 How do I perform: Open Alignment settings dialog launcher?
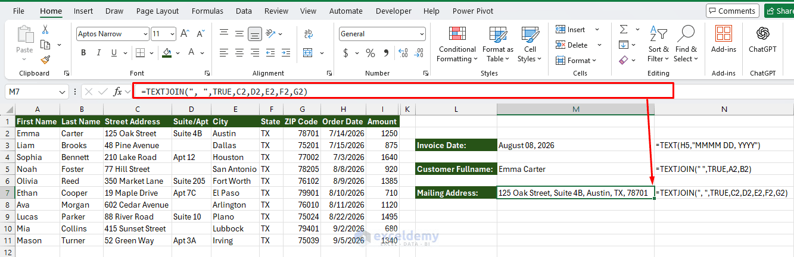tap(329, 73)
